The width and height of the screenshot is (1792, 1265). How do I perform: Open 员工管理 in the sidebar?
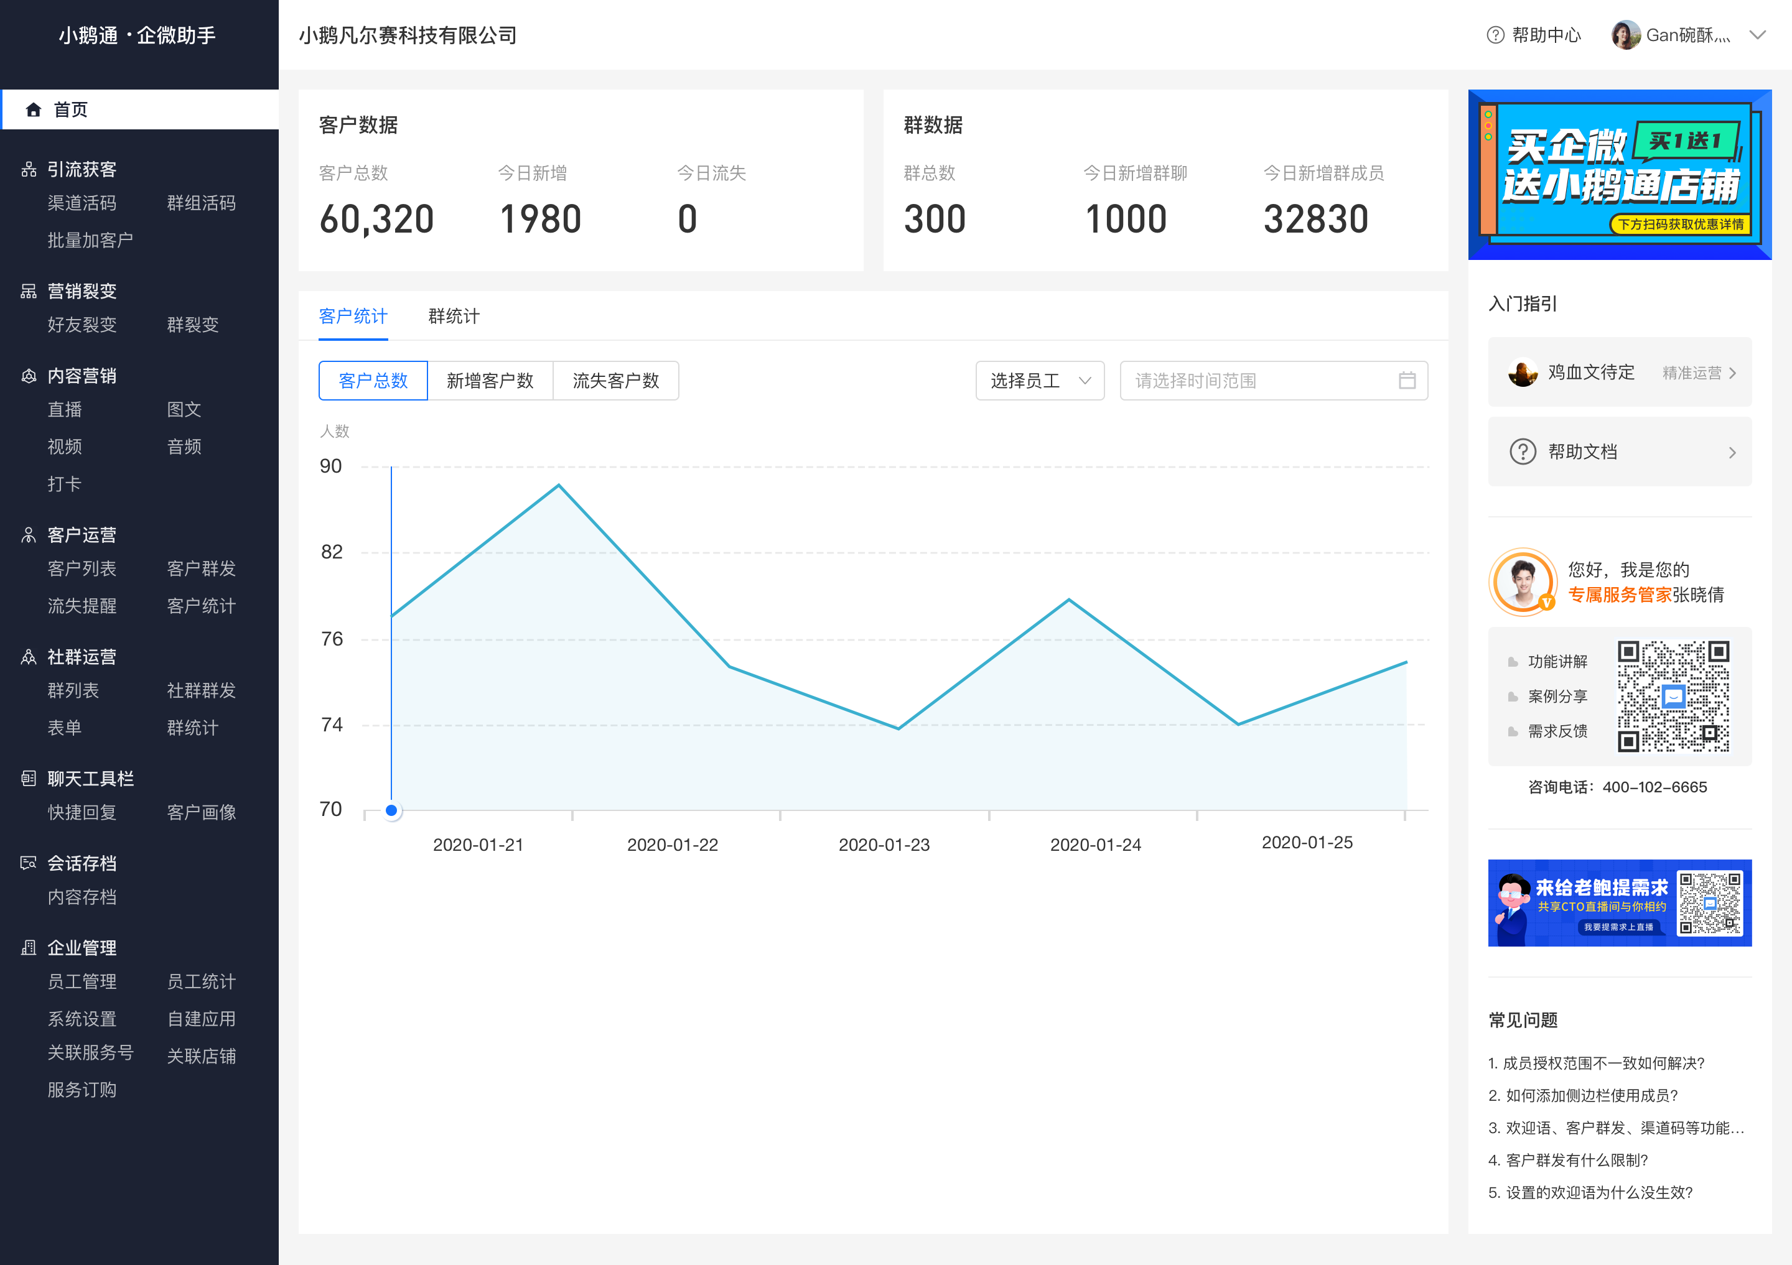coord(82,981)
